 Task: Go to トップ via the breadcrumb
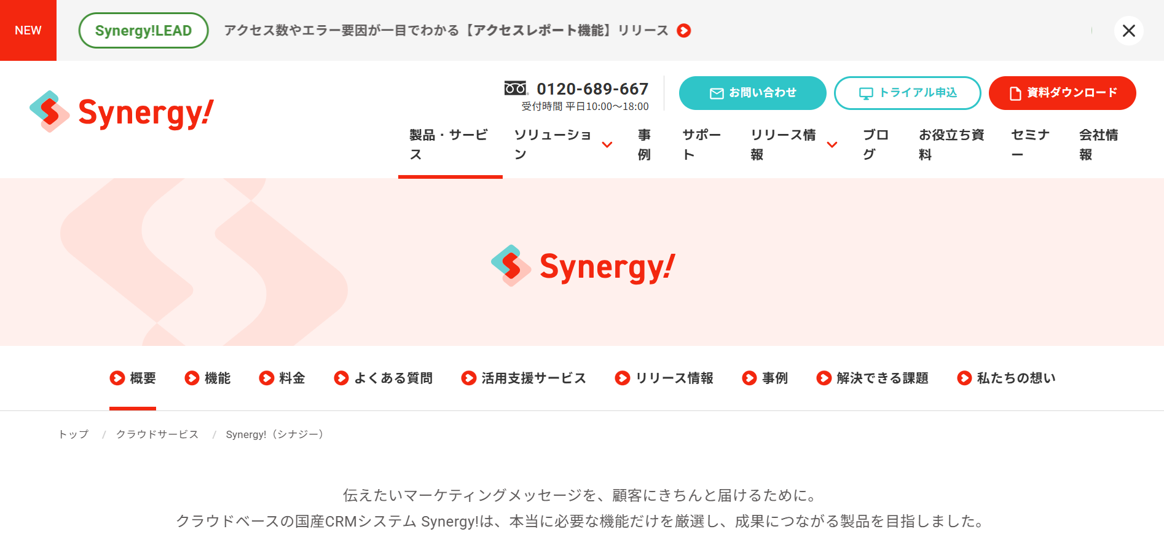click(74, 434)
